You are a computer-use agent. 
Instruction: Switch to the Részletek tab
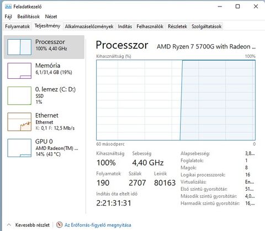(177, 26)
